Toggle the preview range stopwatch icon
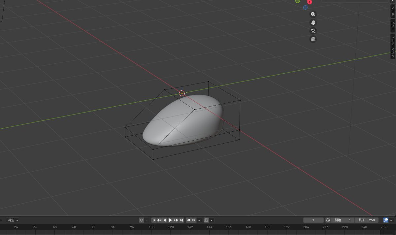396x235 pixels. coord(328,220)
